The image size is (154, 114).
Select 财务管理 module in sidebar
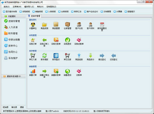point(11,33)
